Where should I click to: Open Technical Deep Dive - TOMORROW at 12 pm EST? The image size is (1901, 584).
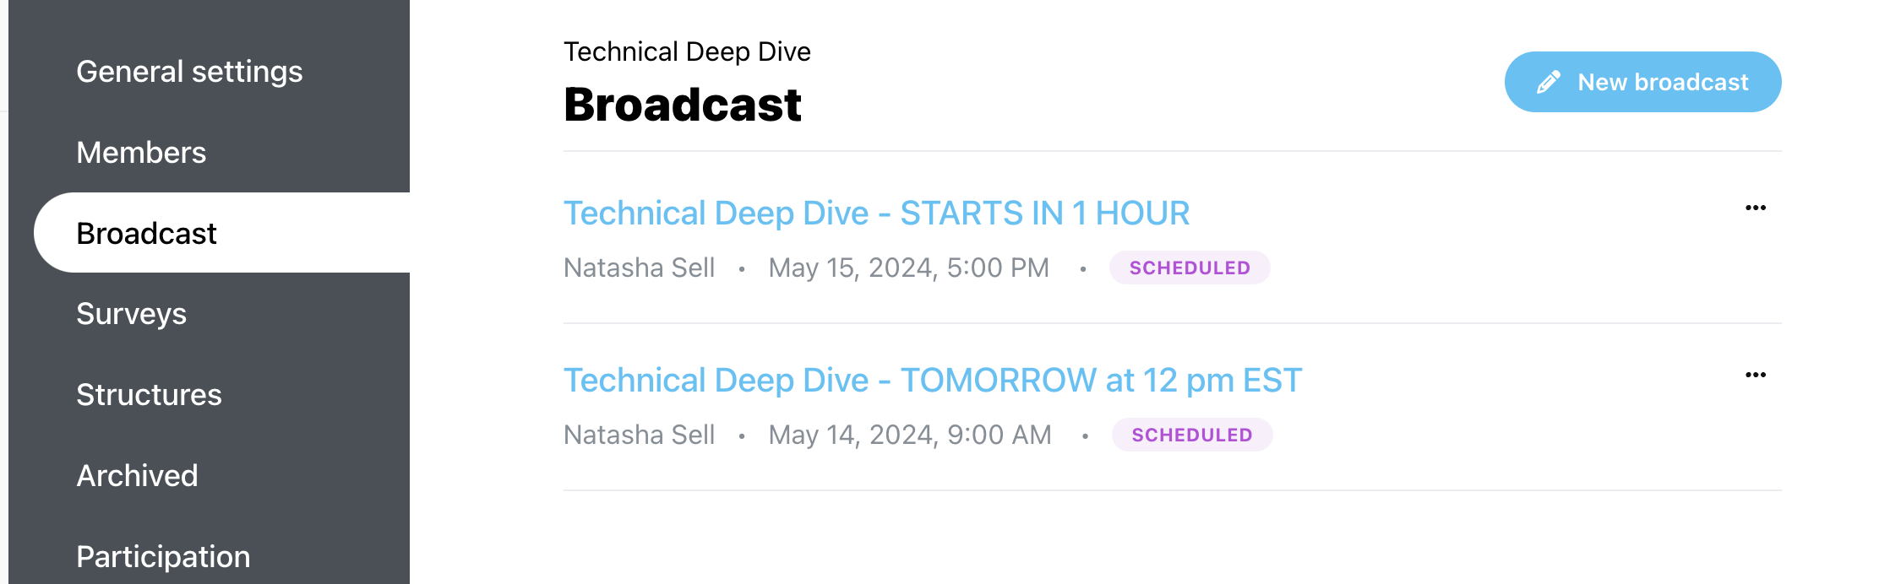coord(933,380)
